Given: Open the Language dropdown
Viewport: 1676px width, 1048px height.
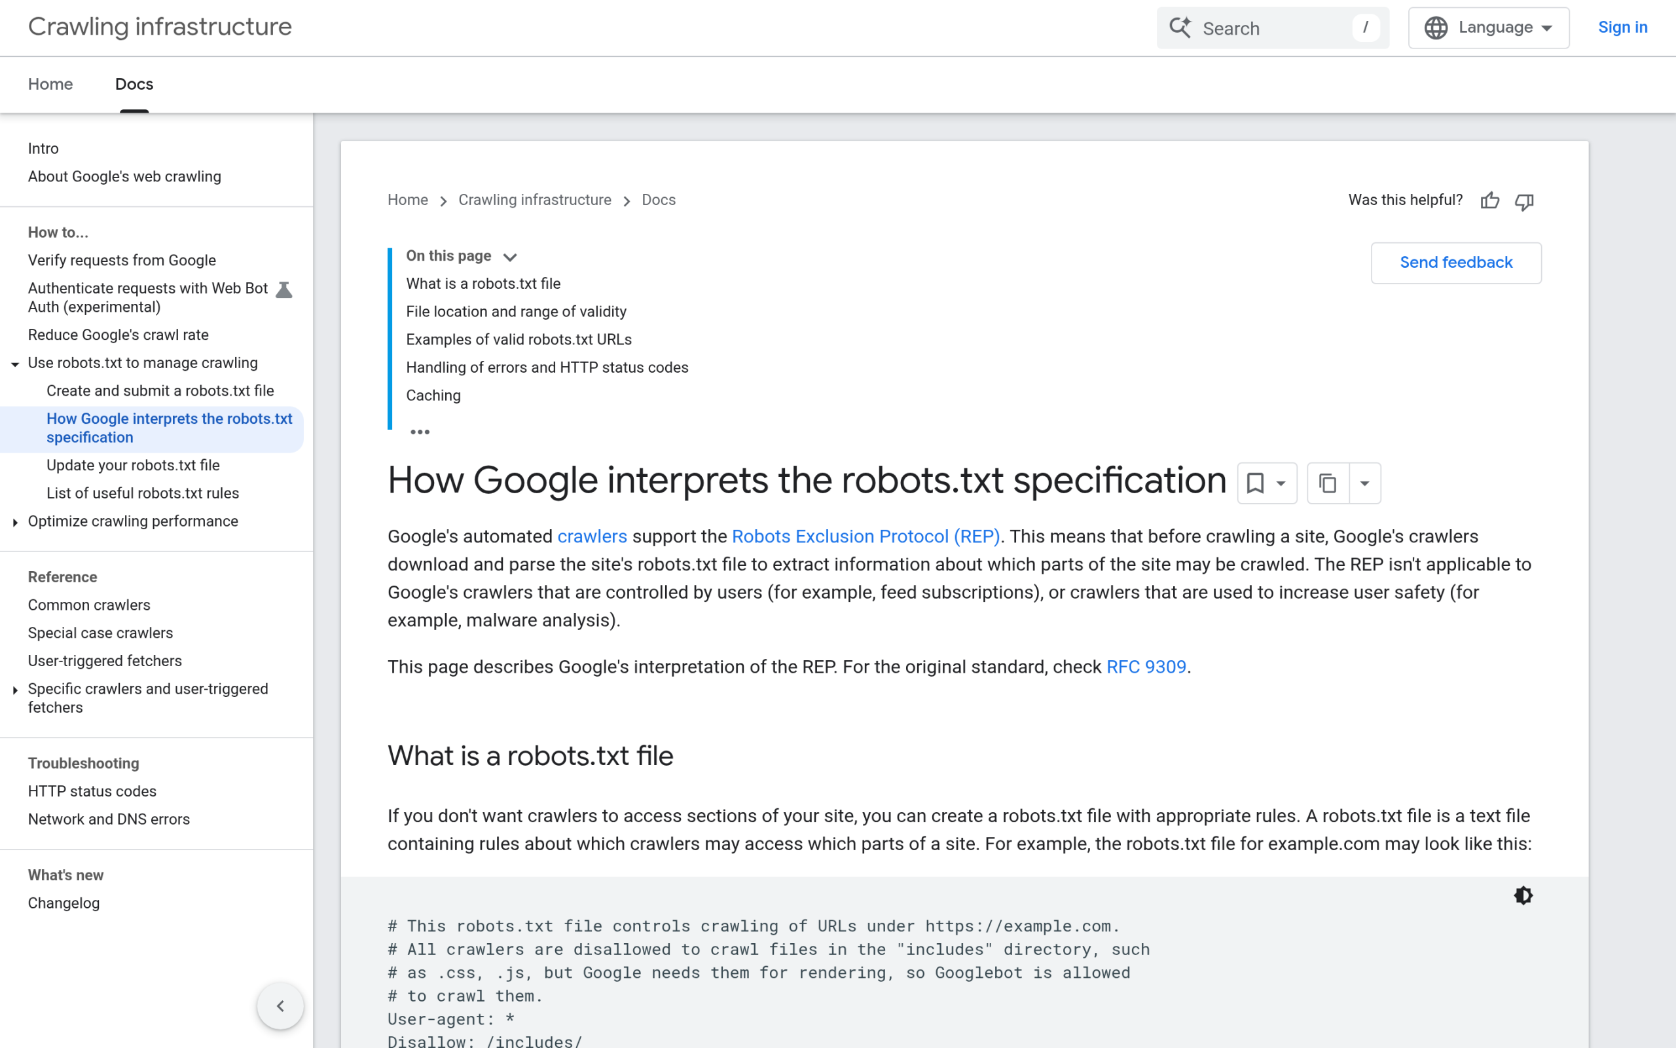Looking at the screenshot, I should coord(1488,28).
